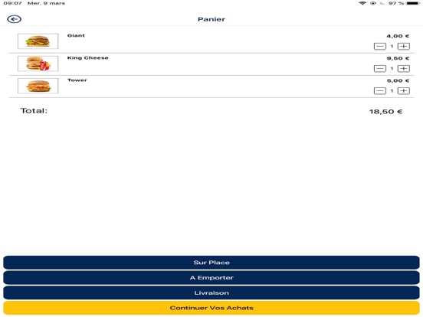Increase the Giant burger quantity
Image resolution: width=423 pixels, height=317 pixels.
[x=404, y=47]
